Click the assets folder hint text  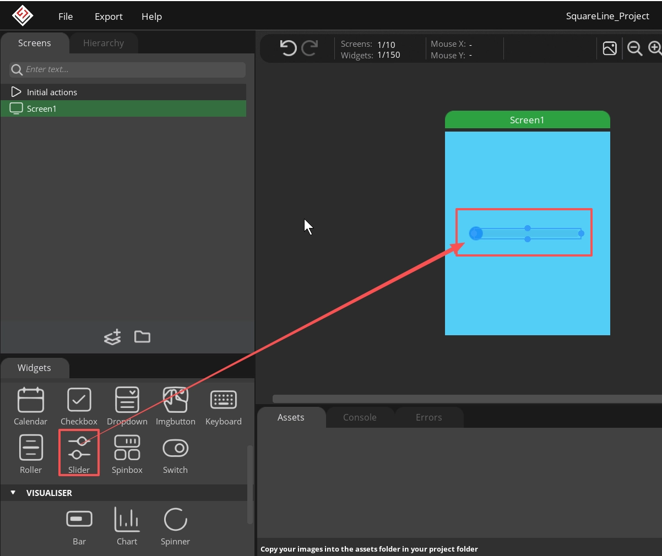click(369, 549)
